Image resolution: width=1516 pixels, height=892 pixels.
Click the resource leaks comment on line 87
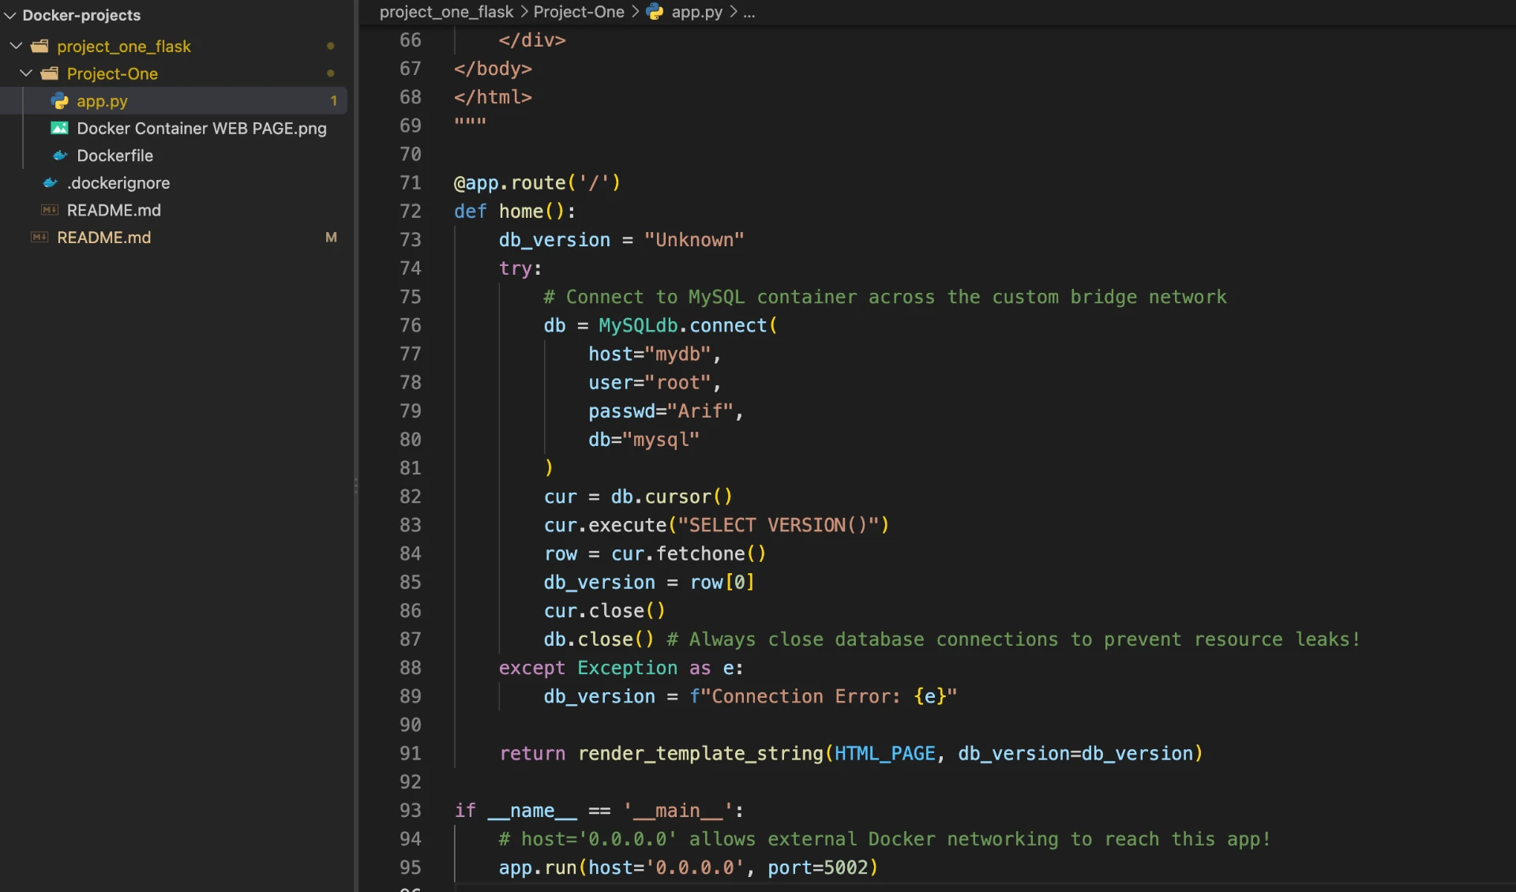tap(1013, 639)
